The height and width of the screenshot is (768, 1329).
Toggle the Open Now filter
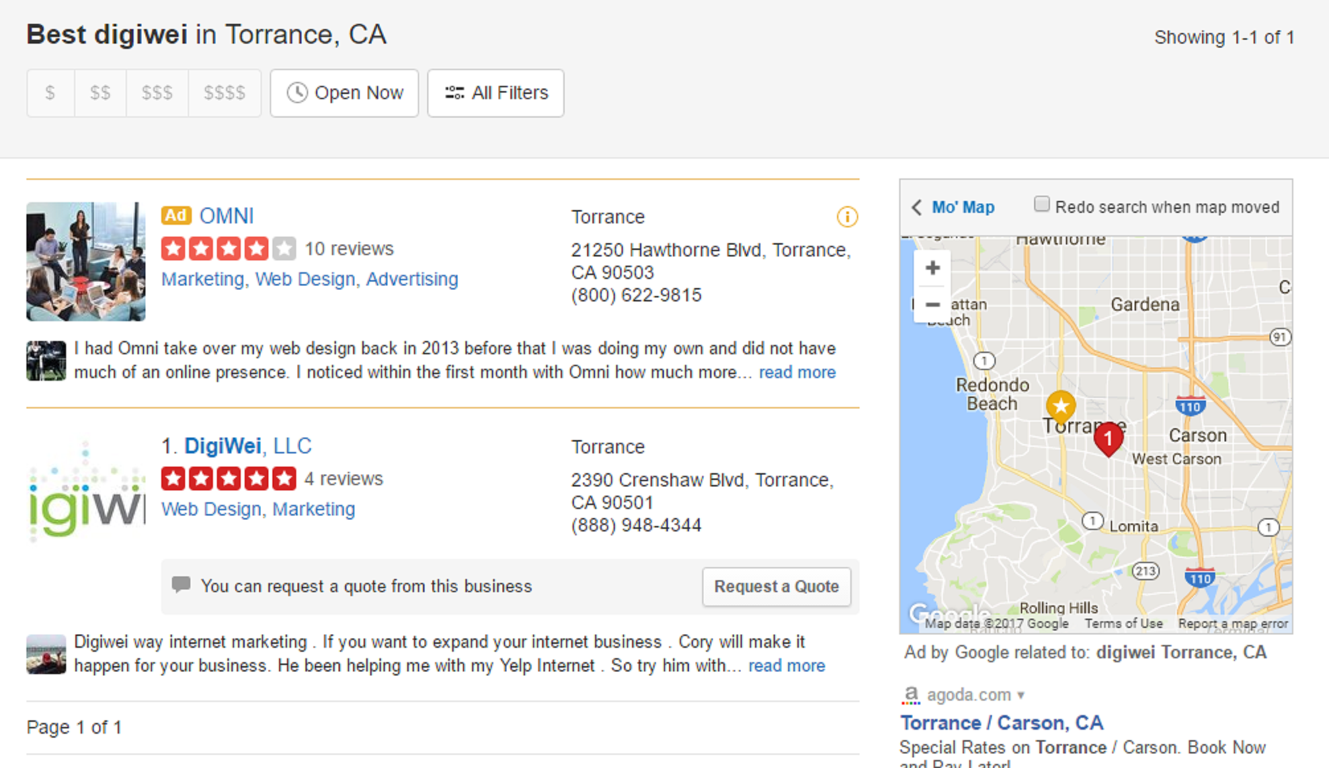(x=344, y=93)
